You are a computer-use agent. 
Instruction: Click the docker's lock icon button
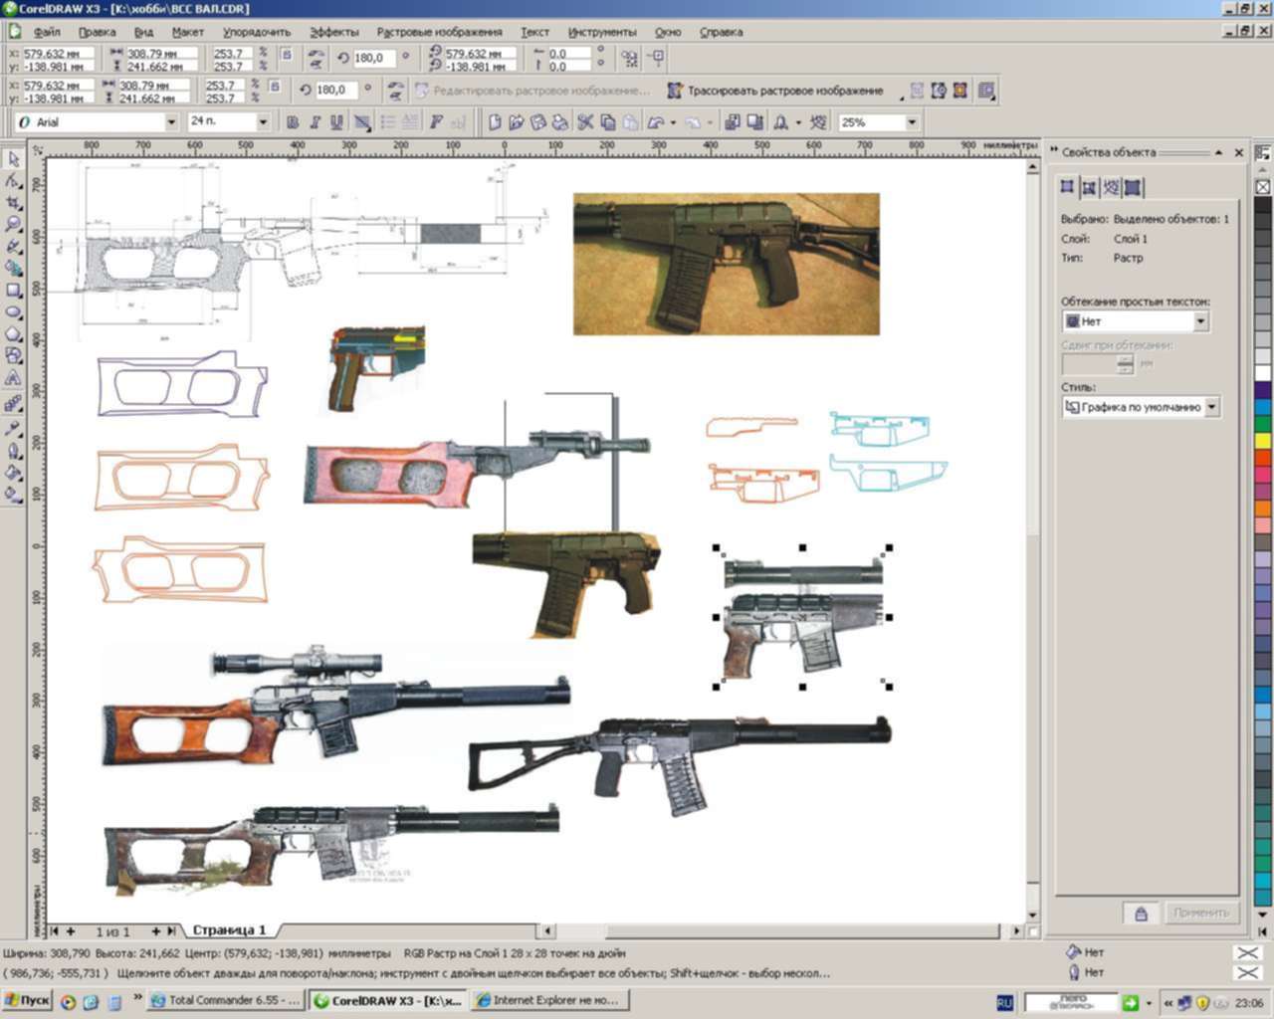click(x=1142, y=913)
